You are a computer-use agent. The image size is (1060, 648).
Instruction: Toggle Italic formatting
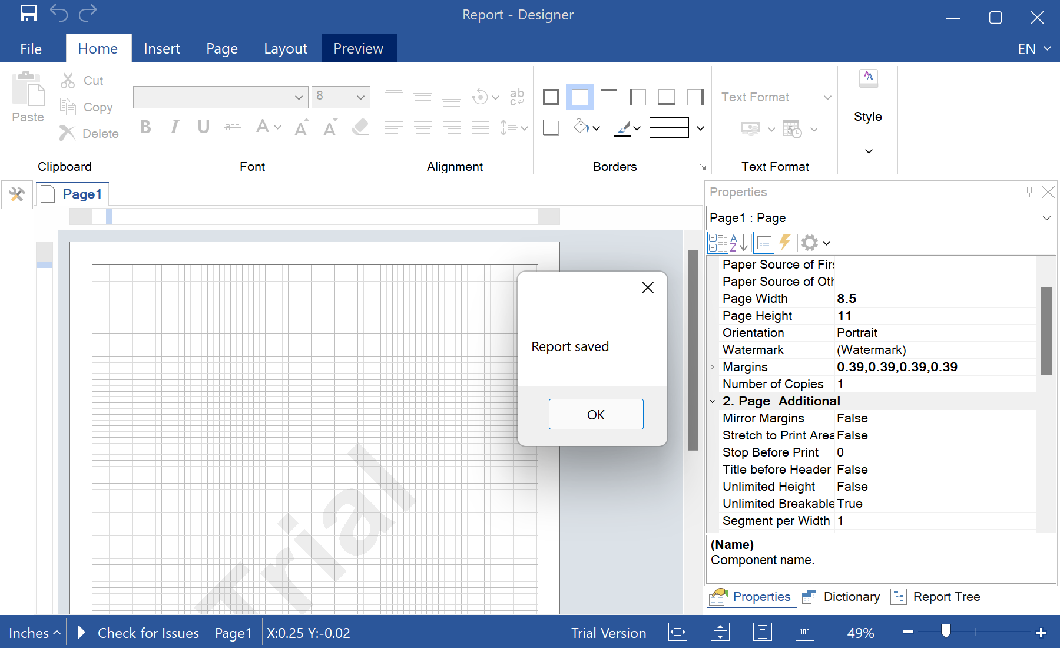click(175, 127)
